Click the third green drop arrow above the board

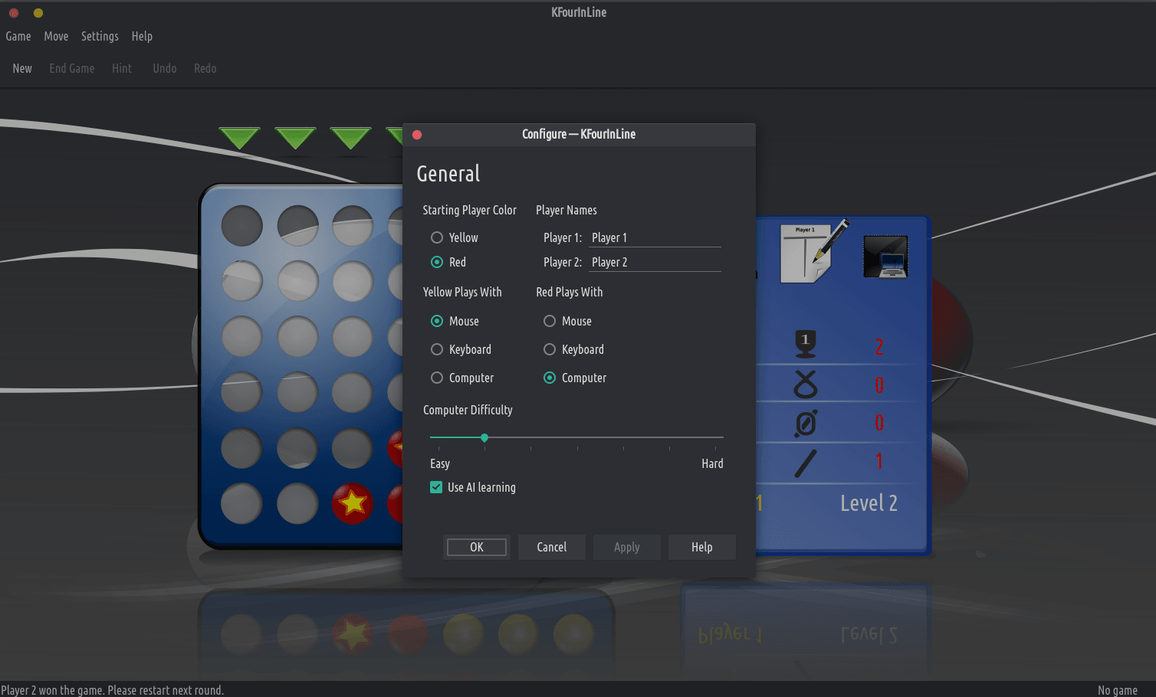point(350,138)
